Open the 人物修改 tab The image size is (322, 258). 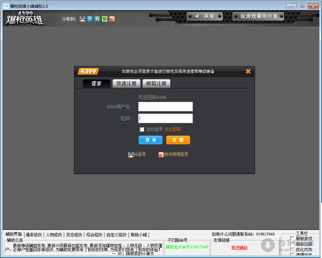click(54, 235)
